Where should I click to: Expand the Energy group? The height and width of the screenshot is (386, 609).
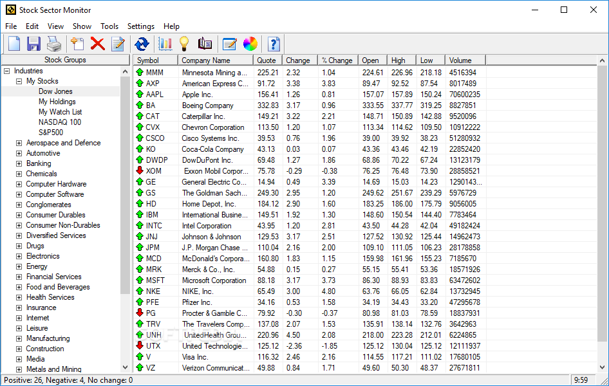[x=19, y=266]
